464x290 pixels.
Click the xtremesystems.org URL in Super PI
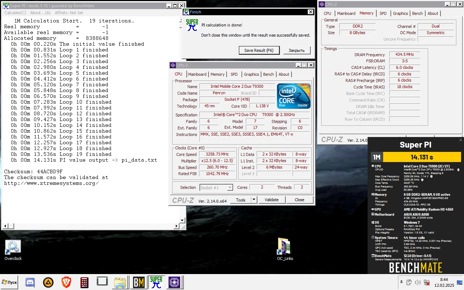(51, 183)
